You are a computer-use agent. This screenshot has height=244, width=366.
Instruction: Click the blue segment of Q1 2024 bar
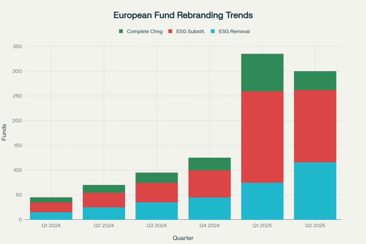point(51,216)
